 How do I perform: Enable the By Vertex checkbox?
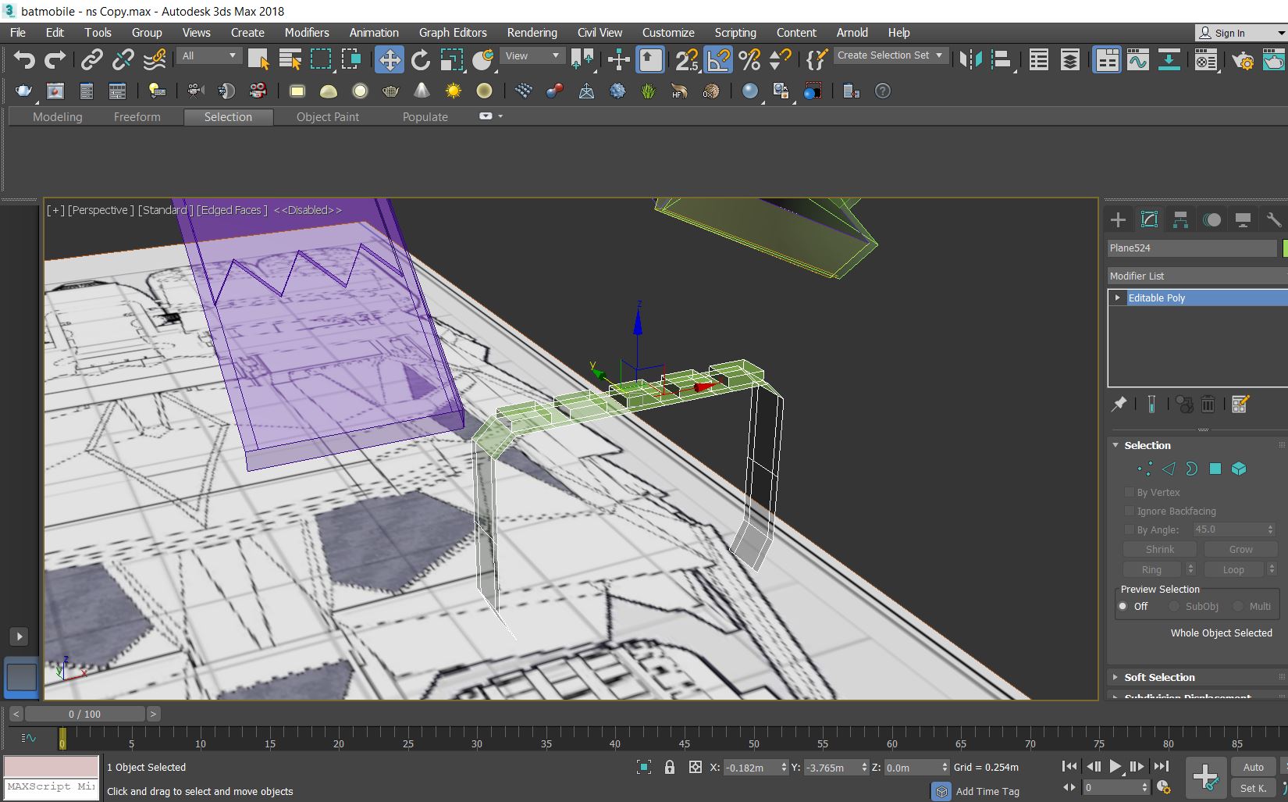tap(1129, 492)
